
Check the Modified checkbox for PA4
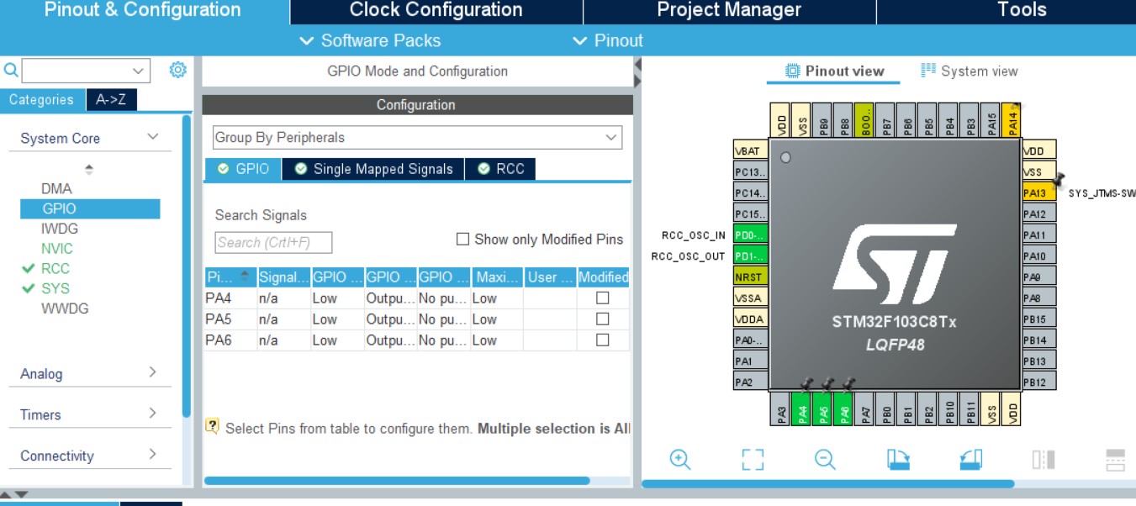[x=602, y=298]
